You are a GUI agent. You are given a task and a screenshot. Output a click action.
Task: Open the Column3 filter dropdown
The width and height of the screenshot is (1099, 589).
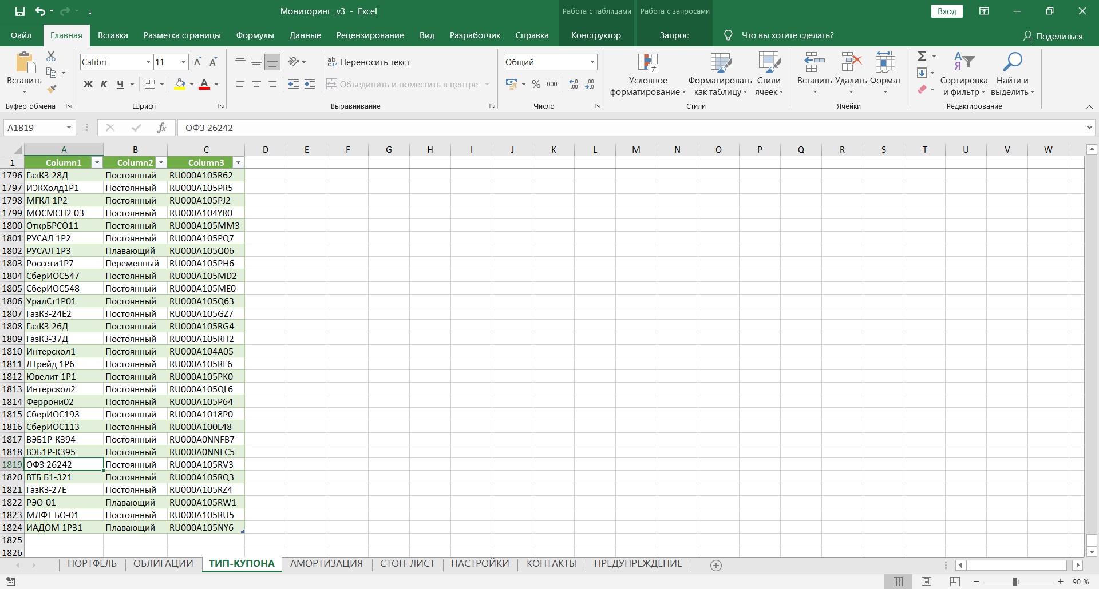[x=238, y=162]
